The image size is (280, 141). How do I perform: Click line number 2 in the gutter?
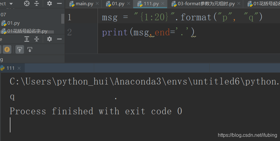click(x=70, y=32)
